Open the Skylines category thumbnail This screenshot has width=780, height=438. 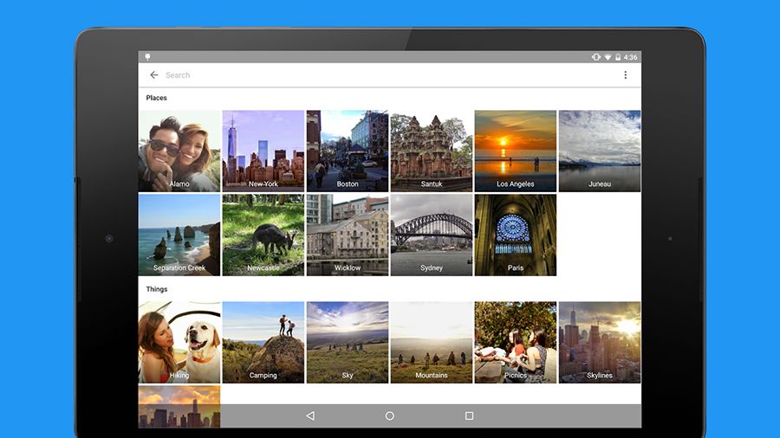600,342
